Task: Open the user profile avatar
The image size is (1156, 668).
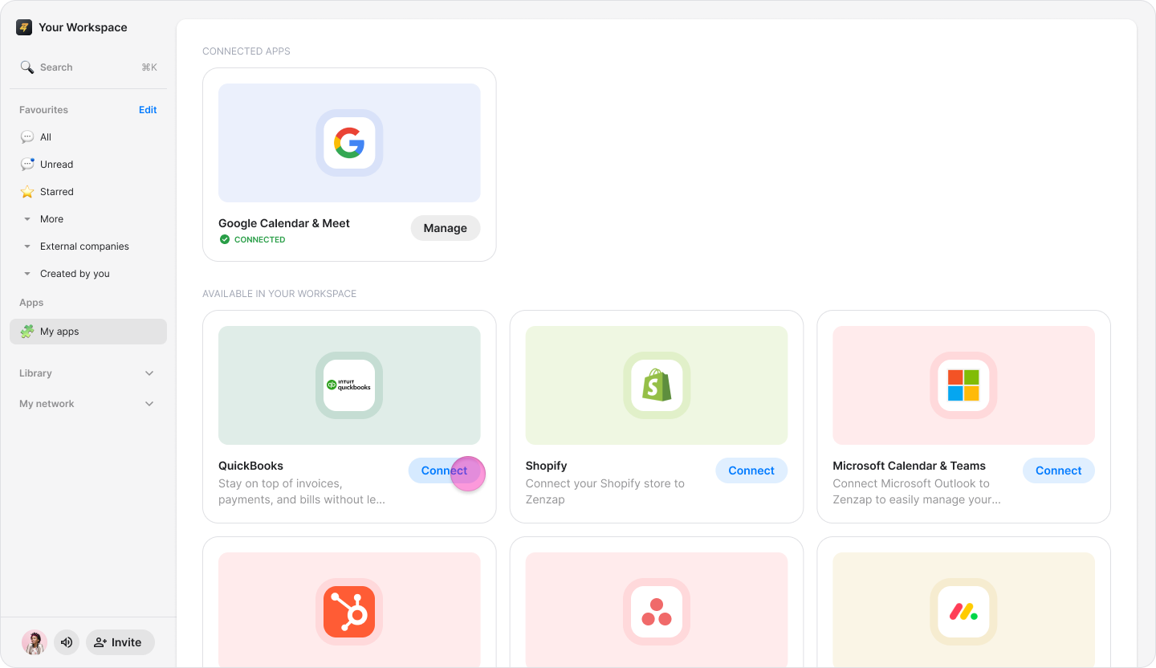Action: (x=35, y=642)
